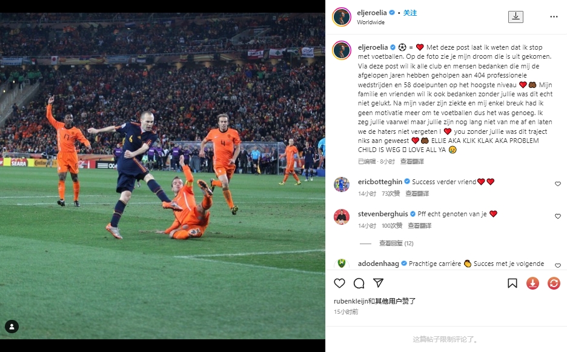This screenshot has width=567, height=352.
Task: Click the red download arrow button
Action: pyautogui.click(x=532, y=284)
